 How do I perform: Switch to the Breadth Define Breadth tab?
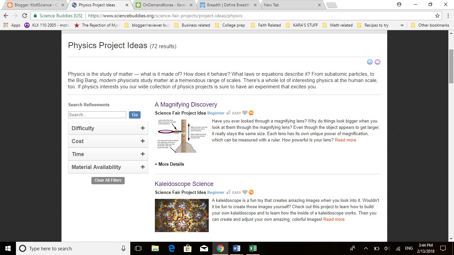pos(228,5)
